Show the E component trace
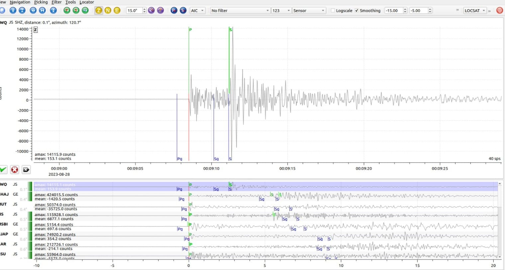The image size is (505, 270). (117, 11)
